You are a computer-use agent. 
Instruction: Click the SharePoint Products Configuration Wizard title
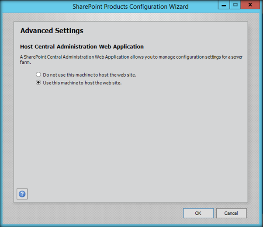pos(131,7)
